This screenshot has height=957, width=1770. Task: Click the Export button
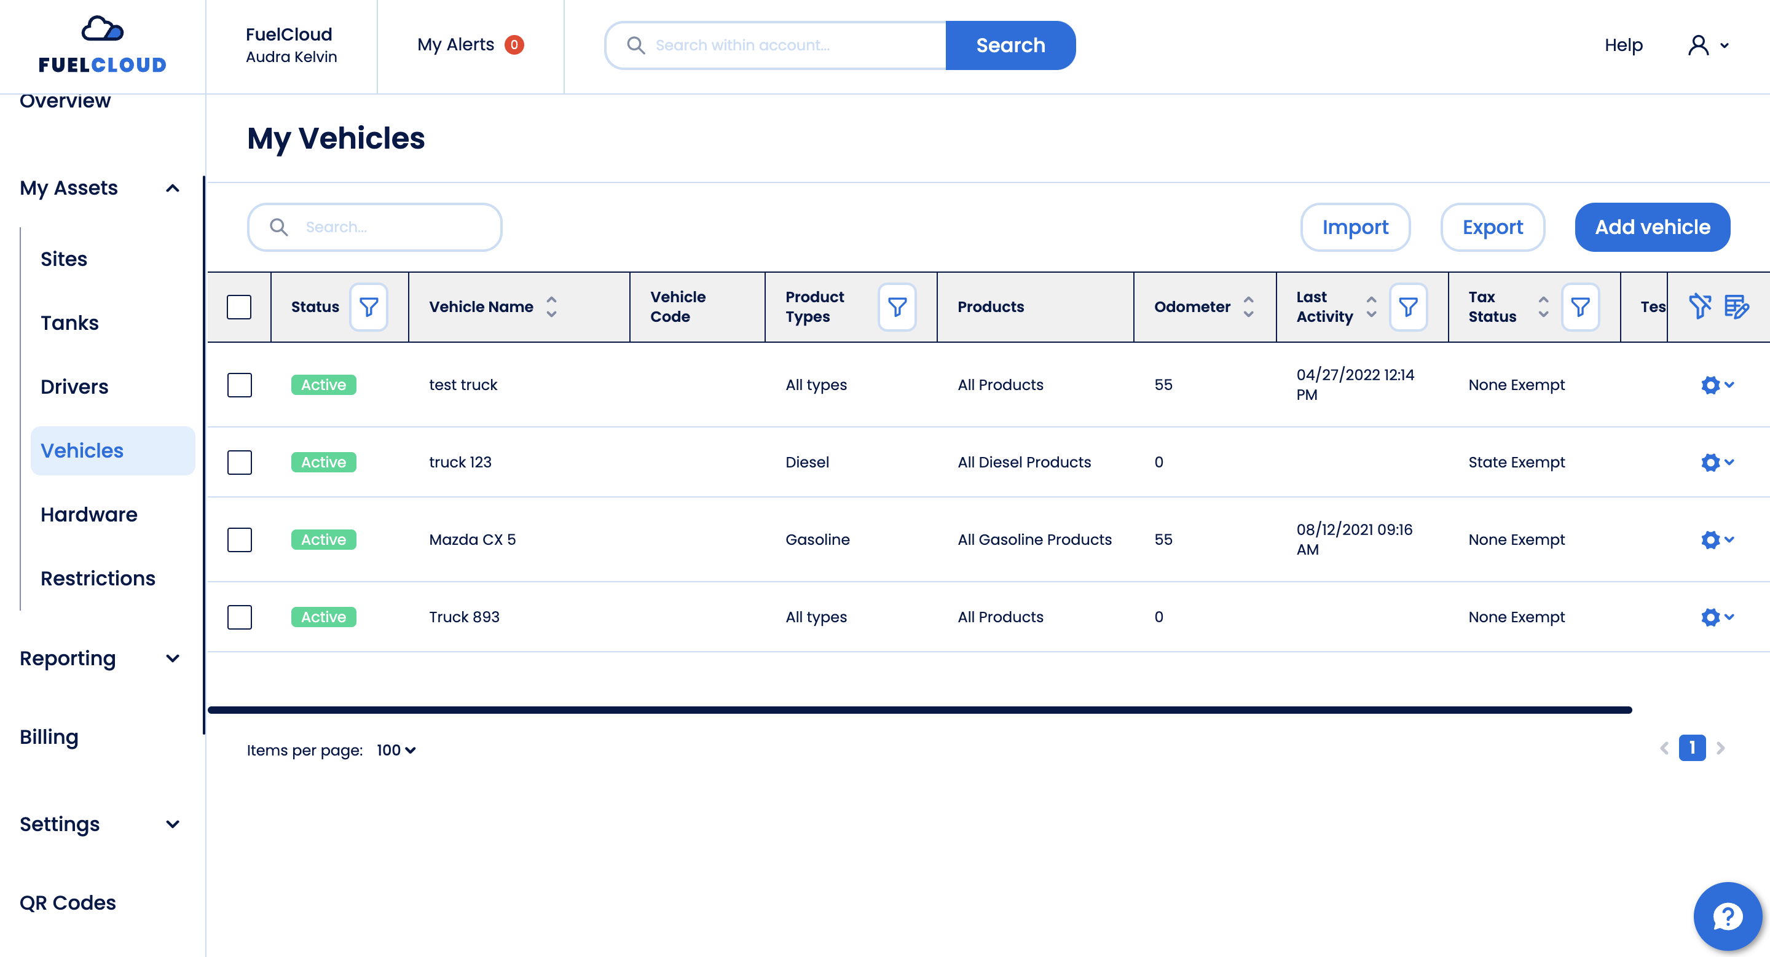pos(1492,227)
